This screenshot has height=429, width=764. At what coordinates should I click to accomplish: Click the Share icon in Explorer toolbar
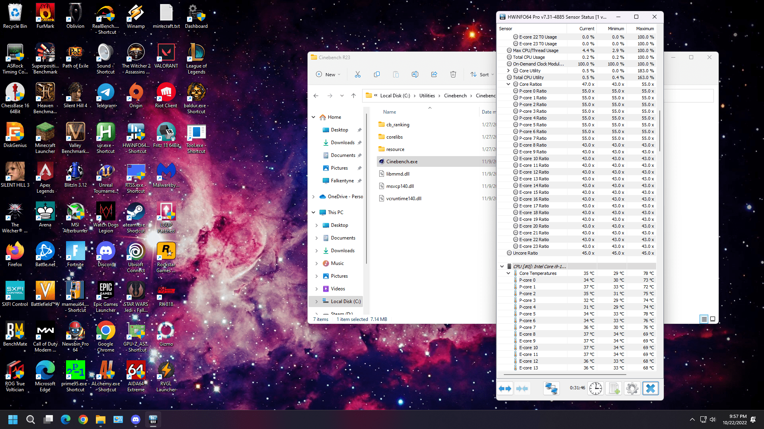(x=434, y=74)
